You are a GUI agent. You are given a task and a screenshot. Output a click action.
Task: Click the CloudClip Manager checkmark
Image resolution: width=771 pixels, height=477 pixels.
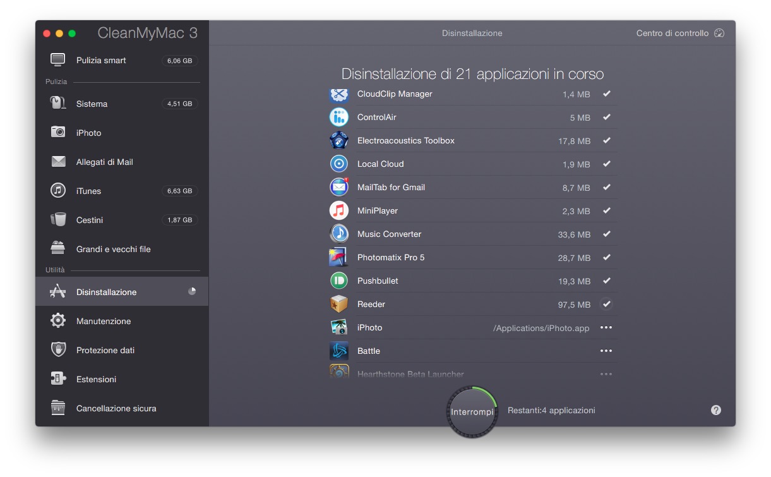(x=606, y=94)
